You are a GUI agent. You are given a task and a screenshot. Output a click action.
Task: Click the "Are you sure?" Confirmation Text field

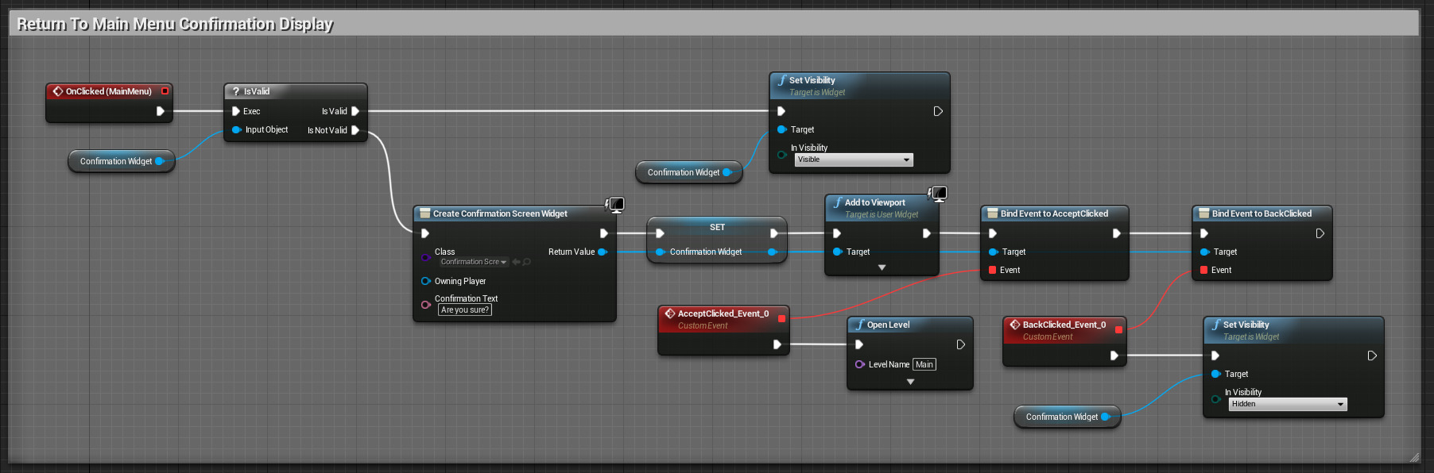tap(465, 310)
